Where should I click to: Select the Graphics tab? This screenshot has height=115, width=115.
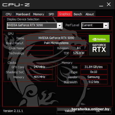click(65, 14)
